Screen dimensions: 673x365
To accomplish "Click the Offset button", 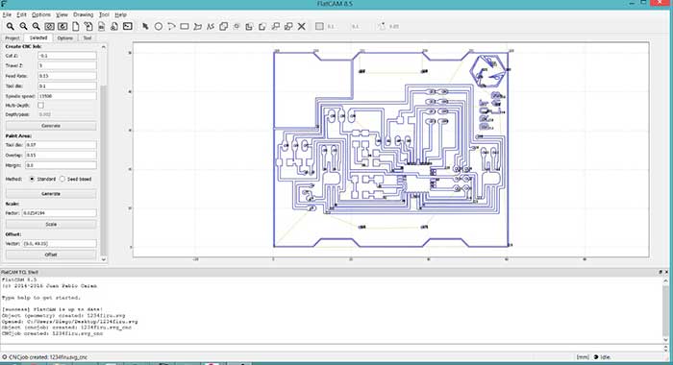I will (51, 255).
